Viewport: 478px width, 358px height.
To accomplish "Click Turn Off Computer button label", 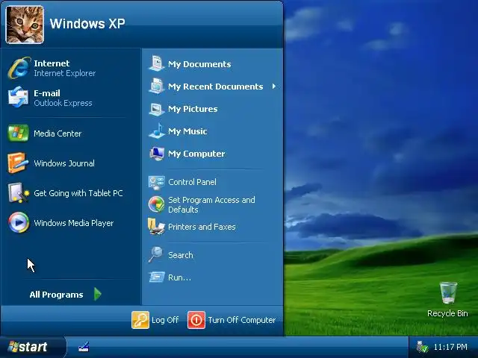I will 242,320.
